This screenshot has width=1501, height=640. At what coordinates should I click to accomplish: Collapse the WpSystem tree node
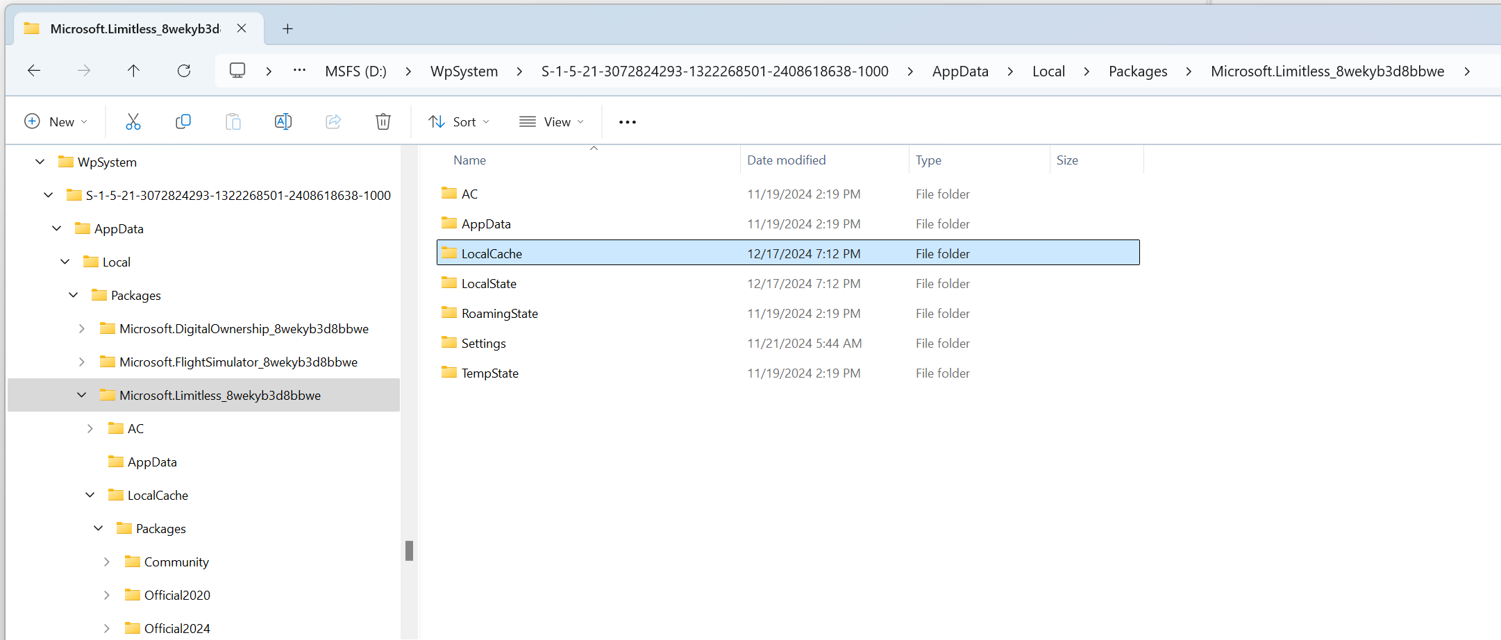point(40,162)
